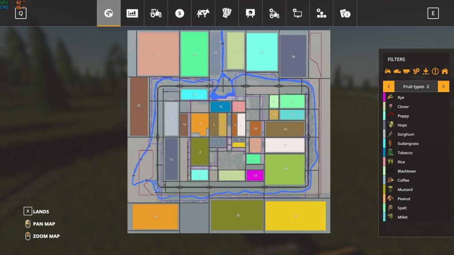The height and width of the screenshot is (255, 454).
Task: Select field 28 on the map
Action: [x=286, y=168]
